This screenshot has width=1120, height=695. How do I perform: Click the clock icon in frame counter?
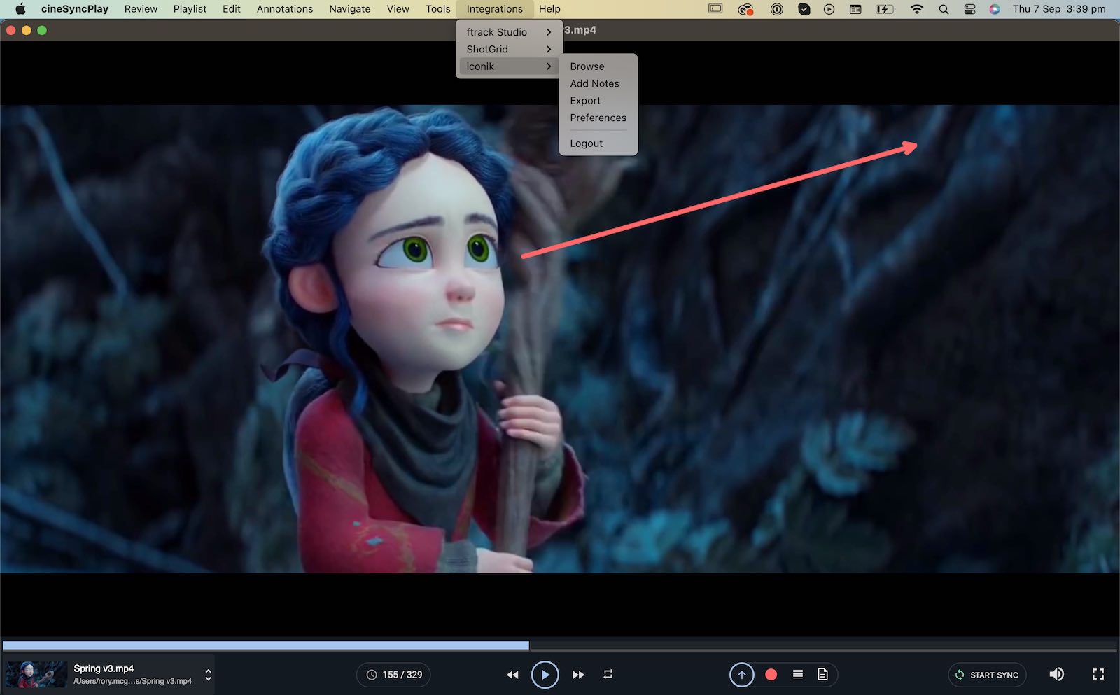pos(372,675)
